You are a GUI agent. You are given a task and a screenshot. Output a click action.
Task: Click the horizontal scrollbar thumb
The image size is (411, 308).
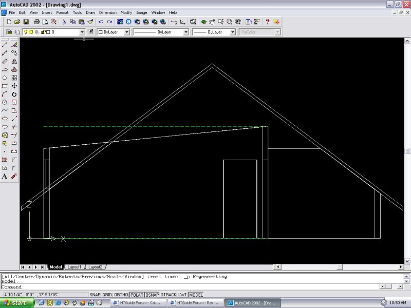(340, 267)
